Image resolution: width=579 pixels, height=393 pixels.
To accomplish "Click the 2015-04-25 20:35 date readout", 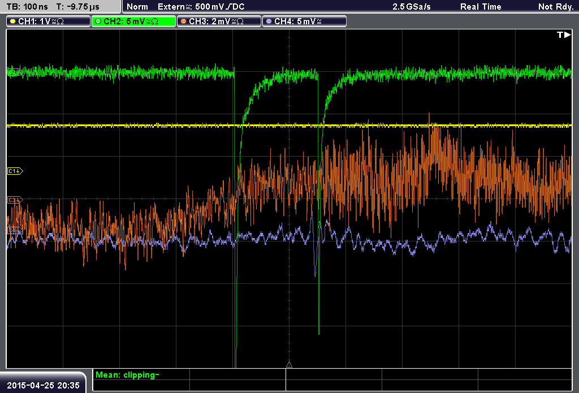I will coord(43,386).
